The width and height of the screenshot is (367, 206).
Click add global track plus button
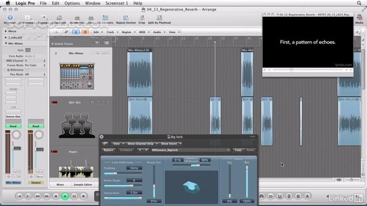click(x=97, y=43)
